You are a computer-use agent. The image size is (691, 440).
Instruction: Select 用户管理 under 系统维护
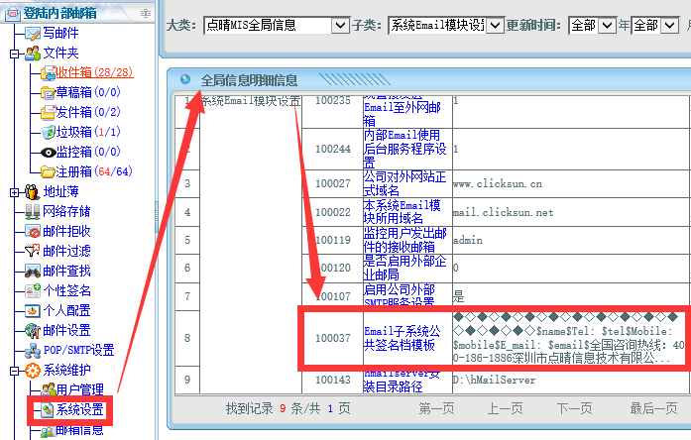[x=79, y=389]
